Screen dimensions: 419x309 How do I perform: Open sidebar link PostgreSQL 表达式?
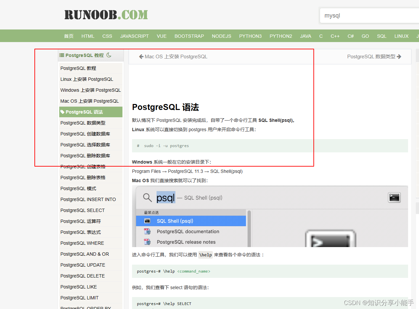80,232
